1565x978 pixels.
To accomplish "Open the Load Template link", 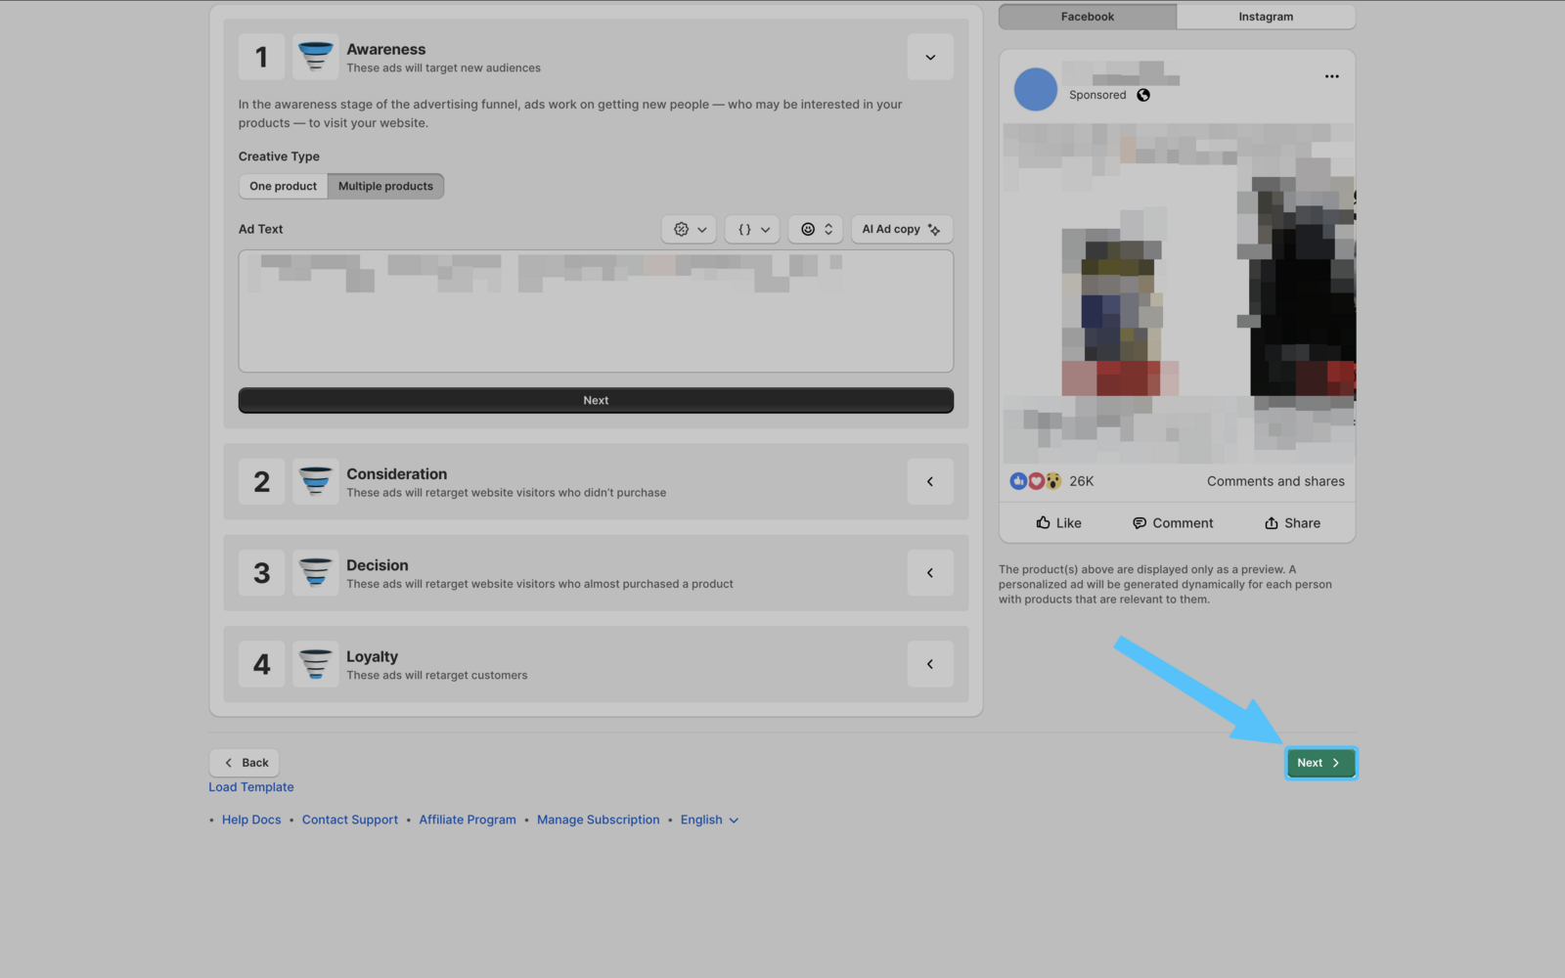I will pyautogui.click(x=250, y=787).
